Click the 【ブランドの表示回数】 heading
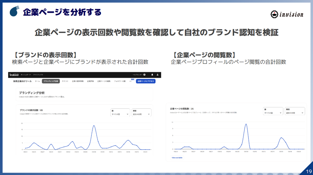 point(45,55)
